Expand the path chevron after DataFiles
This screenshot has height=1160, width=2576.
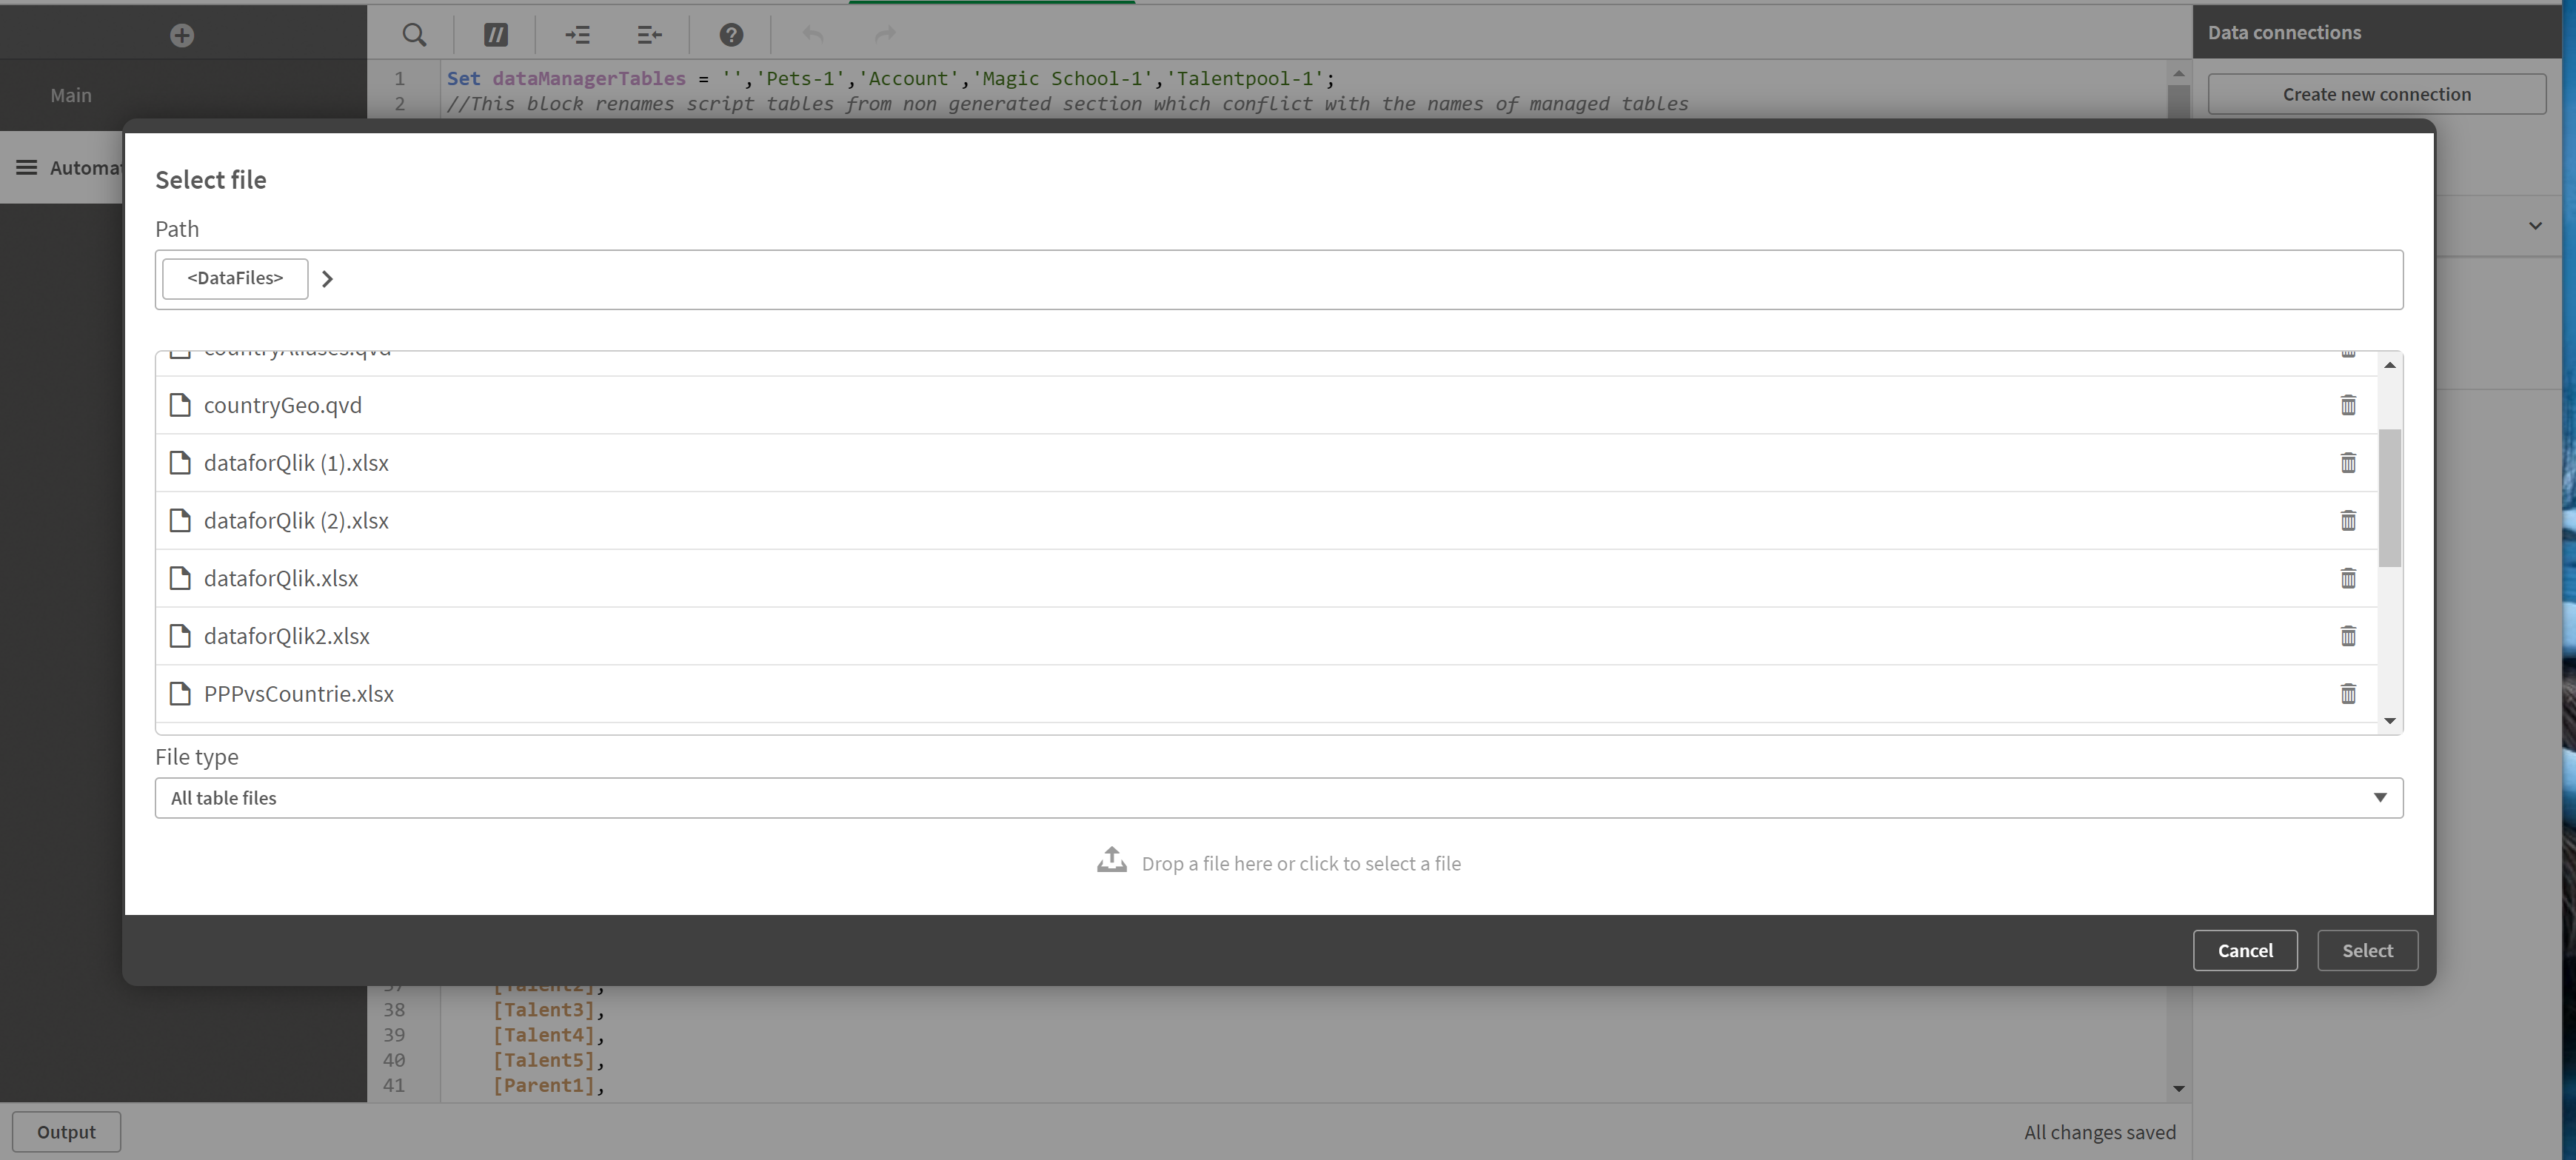click(x=327, y=279)
